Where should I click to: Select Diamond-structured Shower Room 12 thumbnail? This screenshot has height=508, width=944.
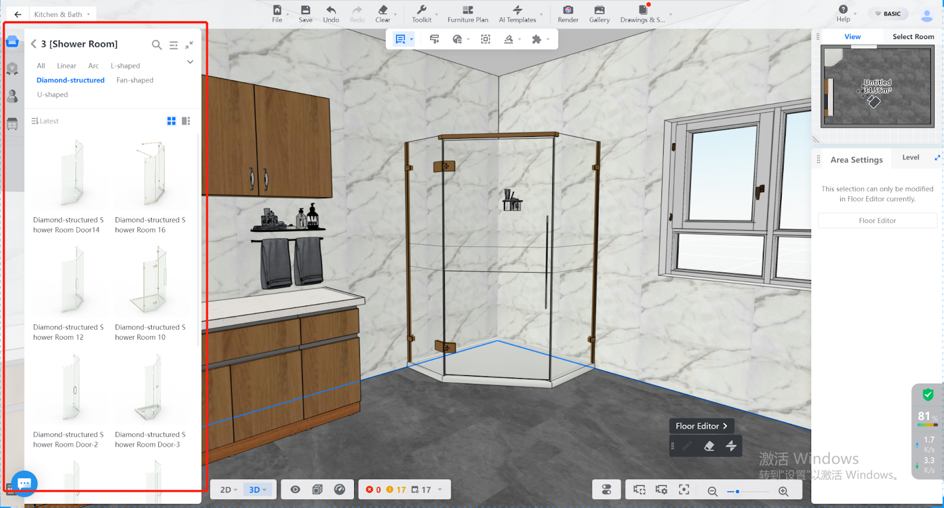71,281
